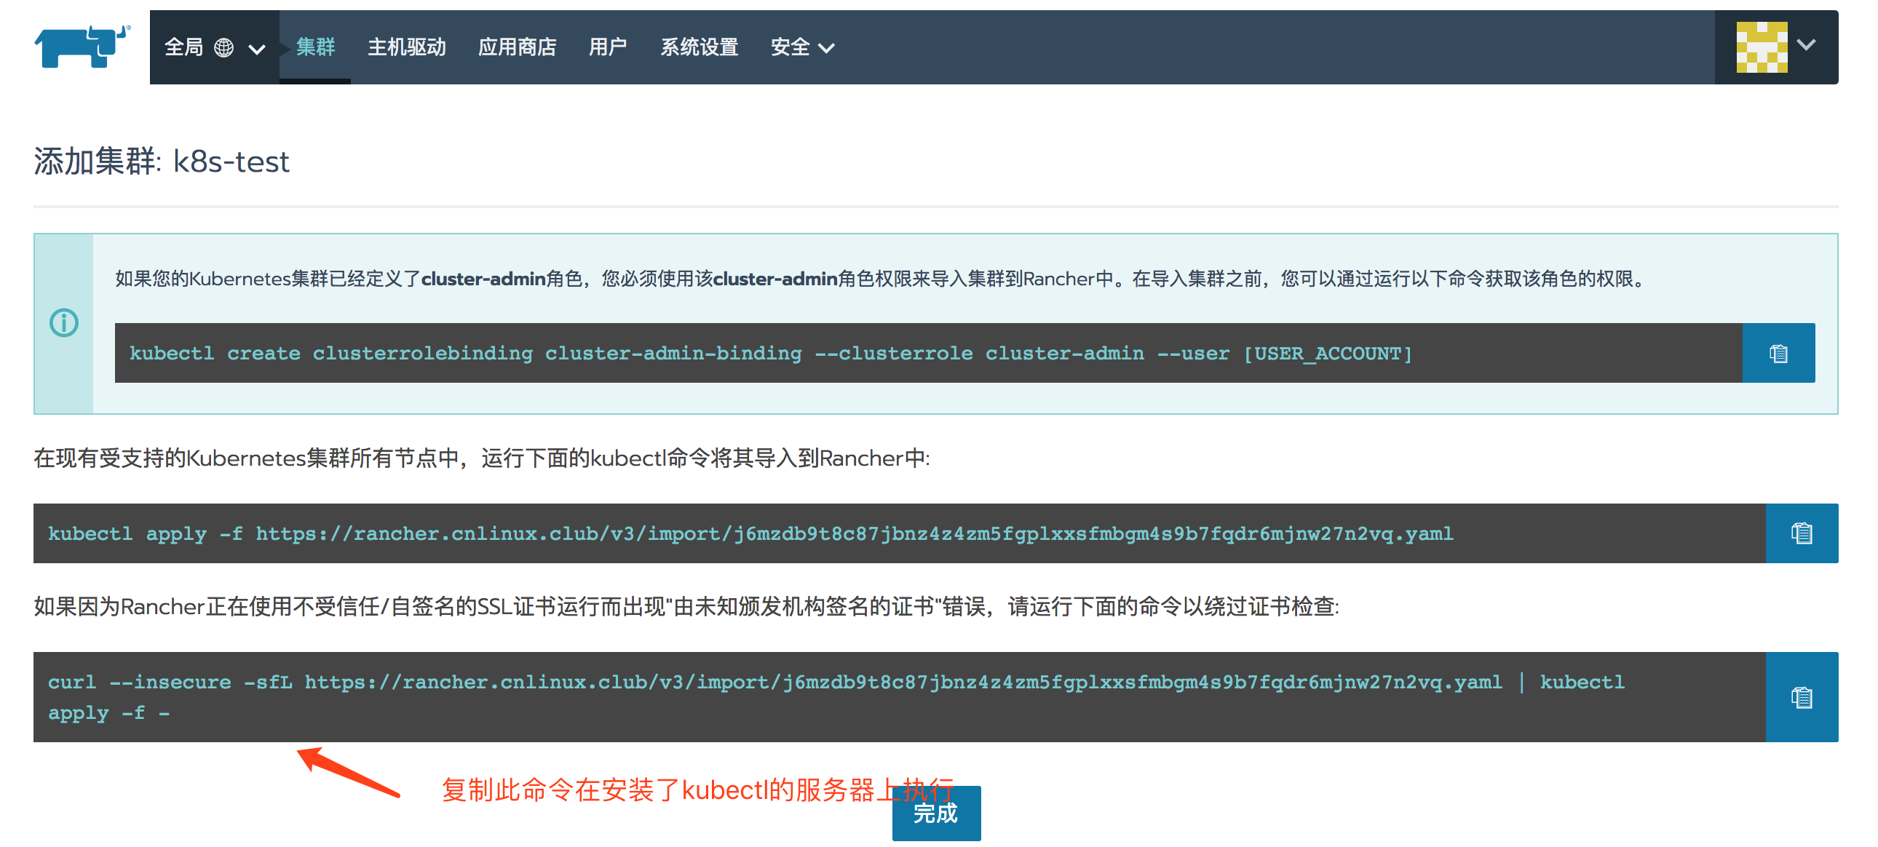
Task: Click the 完成 button
Action: [936, 814]
